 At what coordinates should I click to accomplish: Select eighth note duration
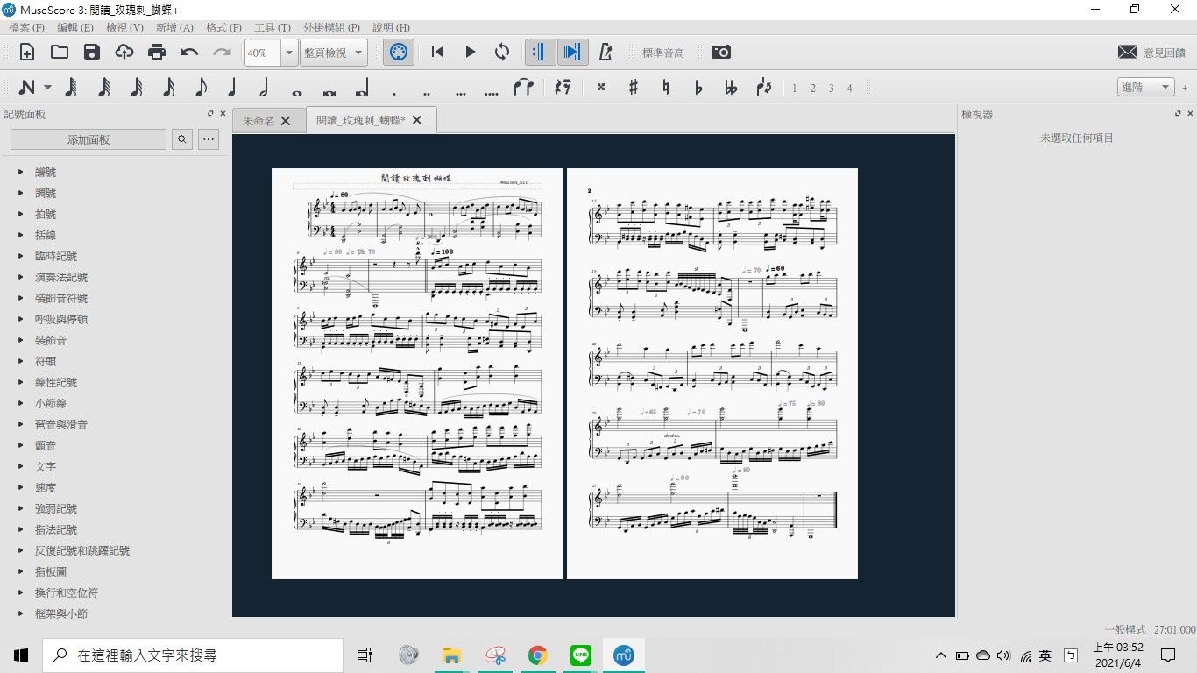[x=201, y=88]
